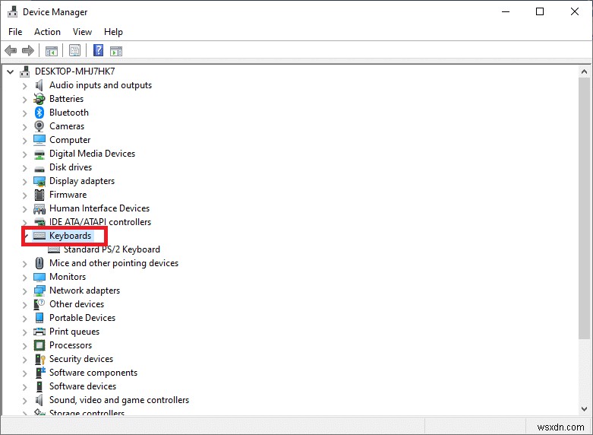This screenshot has height=435, width=593.
Task: Click the Batteries category icon
Action: (x=39, y=99)
